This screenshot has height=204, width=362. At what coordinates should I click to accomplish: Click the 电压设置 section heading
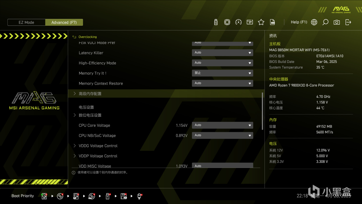click(86, 107)
